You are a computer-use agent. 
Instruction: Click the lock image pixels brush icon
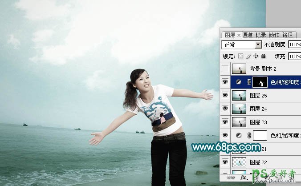[x=248, y=57]
